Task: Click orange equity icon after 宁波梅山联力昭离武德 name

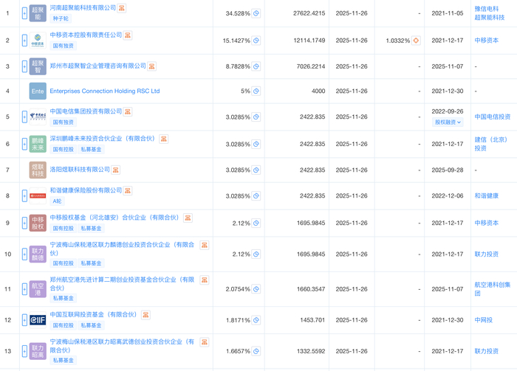Action: tap(205, 342)
